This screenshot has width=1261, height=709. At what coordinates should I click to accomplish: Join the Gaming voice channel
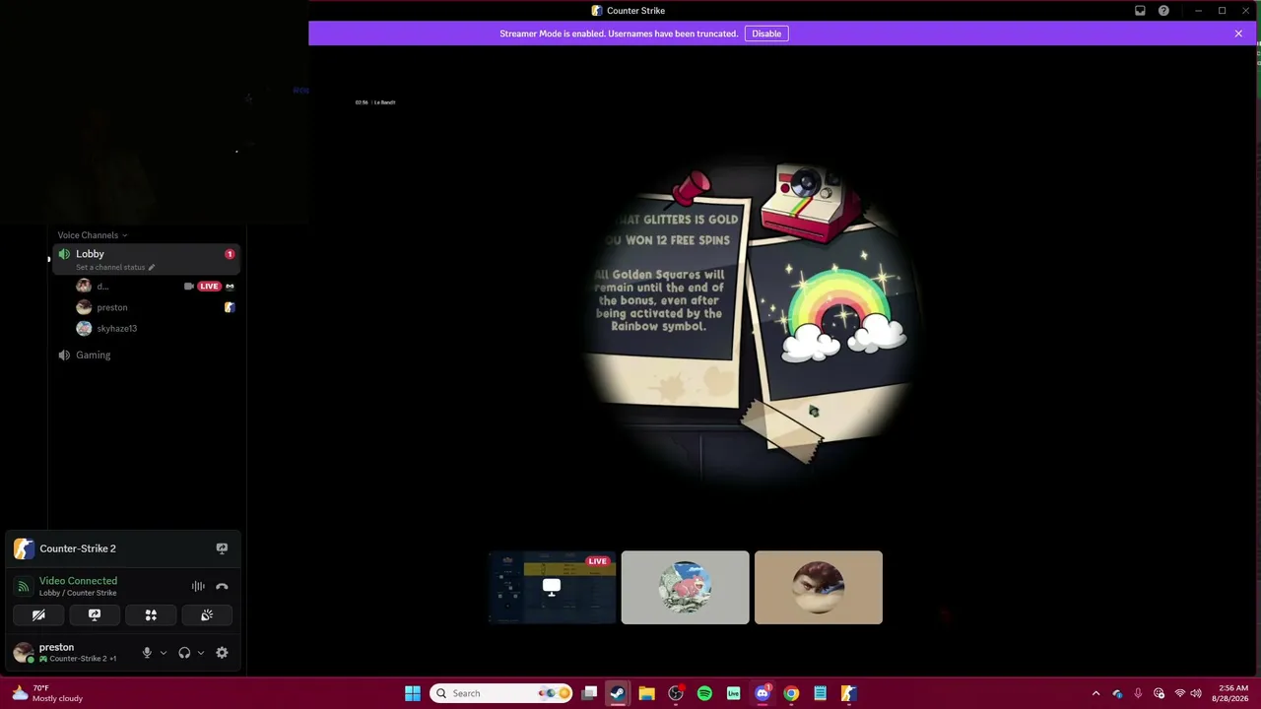tap(144, 354)
